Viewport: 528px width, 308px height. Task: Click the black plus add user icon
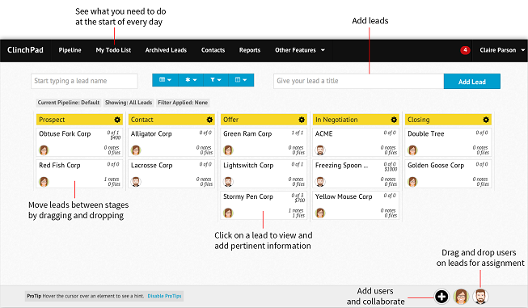pyautogui.click(x=441, y=297)
